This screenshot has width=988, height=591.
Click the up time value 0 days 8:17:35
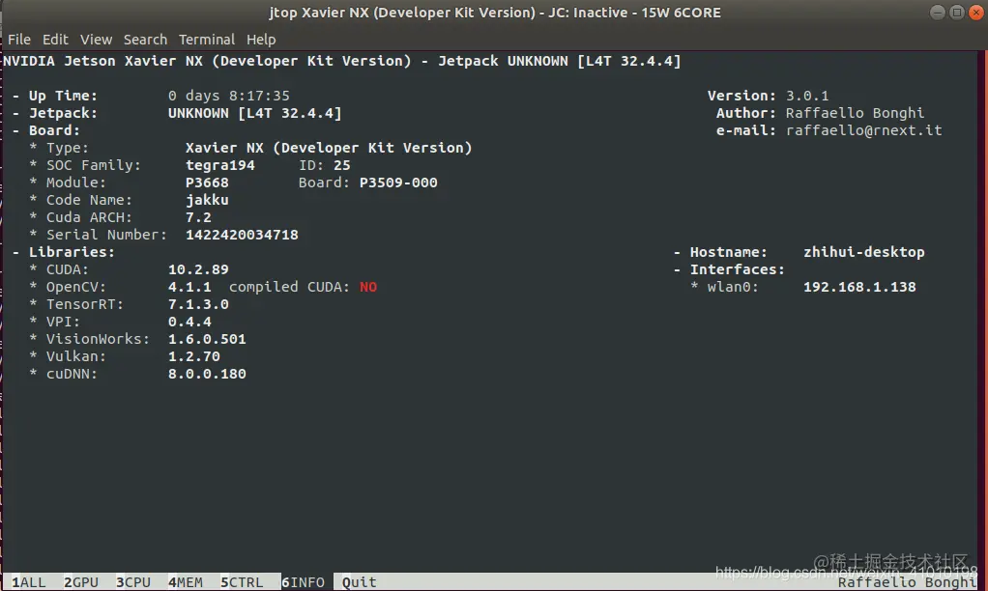pos(229,96)
